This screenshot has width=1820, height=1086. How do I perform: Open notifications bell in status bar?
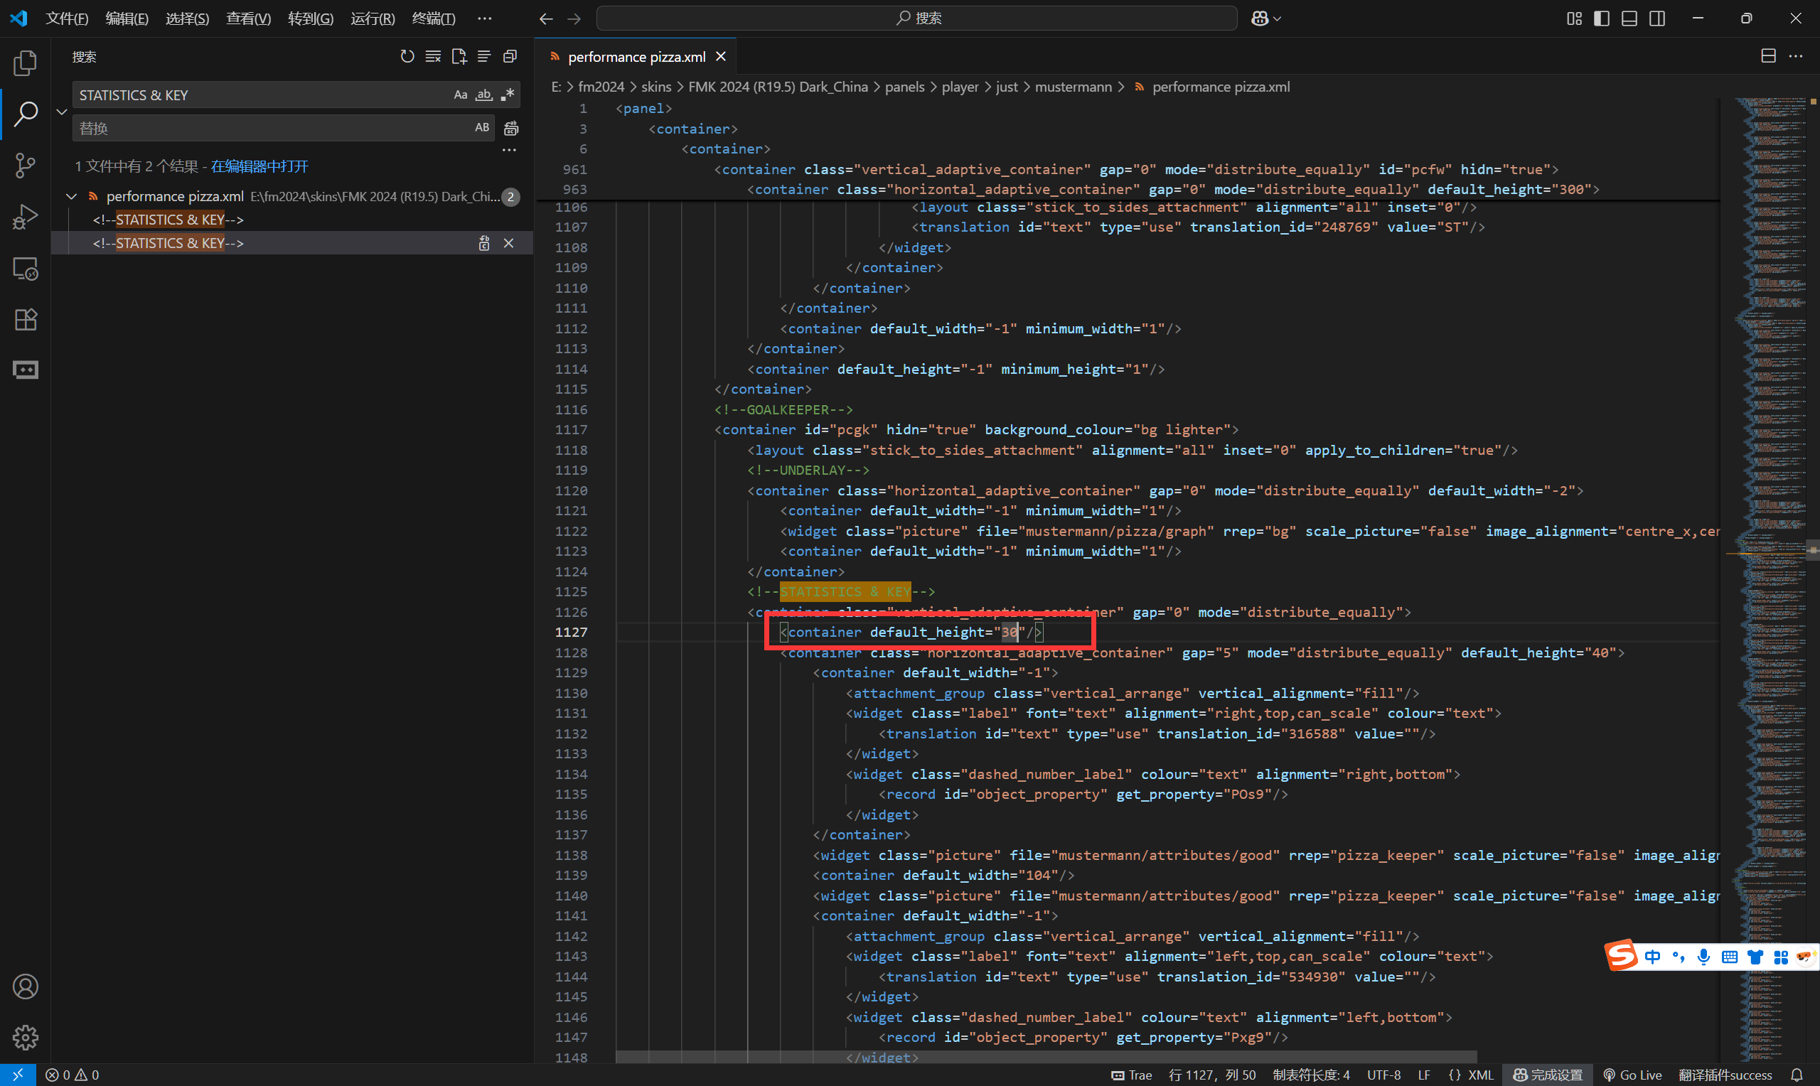click(x=1797, y=1075)
